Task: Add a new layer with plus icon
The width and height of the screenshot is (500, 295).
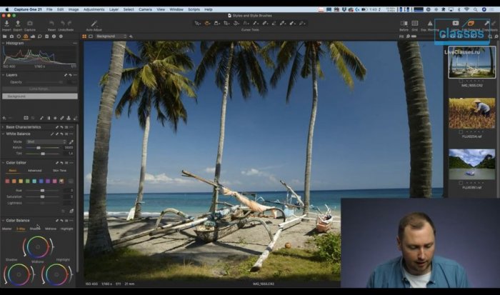Action: tap(4, 118)
